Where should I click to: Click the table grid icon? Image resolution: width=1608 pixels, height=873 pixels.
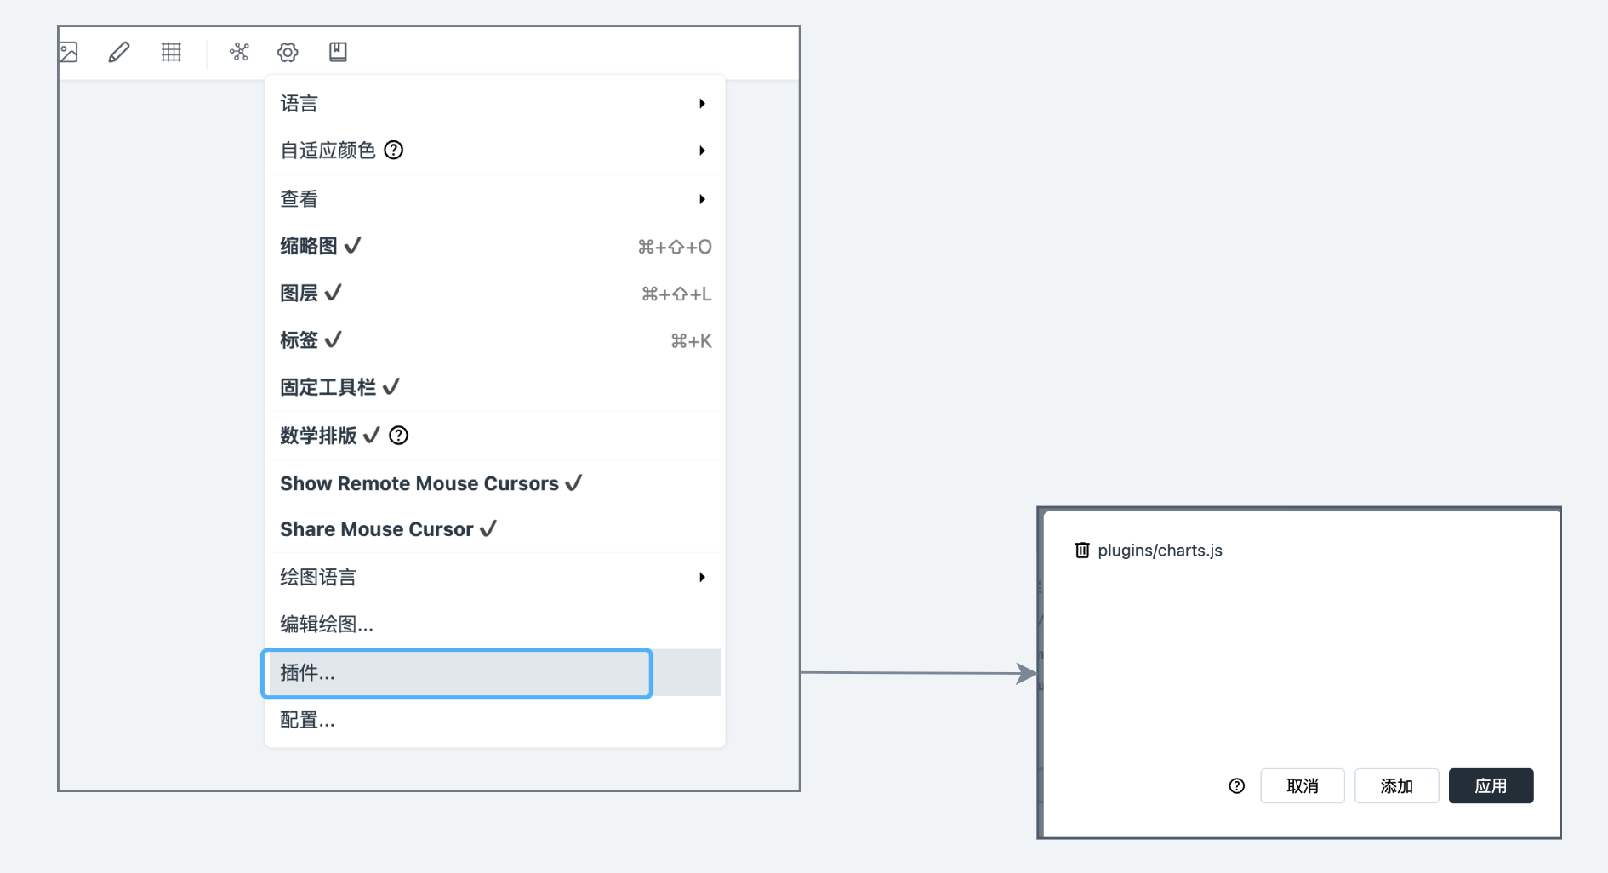pyautogui.click(x=171, y=53)
